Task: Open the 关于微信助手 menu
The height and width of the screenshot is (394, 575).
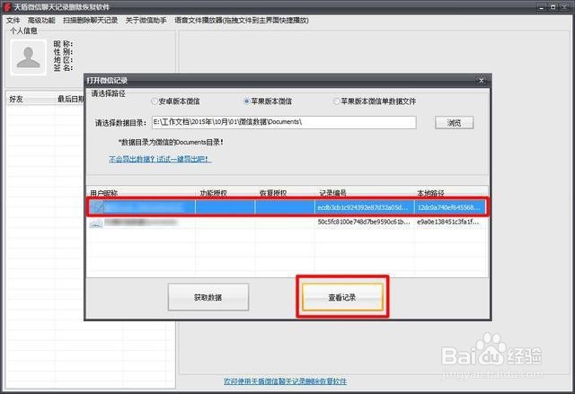Action: point(146,20)
